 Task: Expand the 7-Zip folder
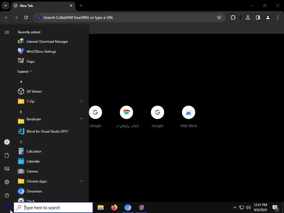pos(81,101)
